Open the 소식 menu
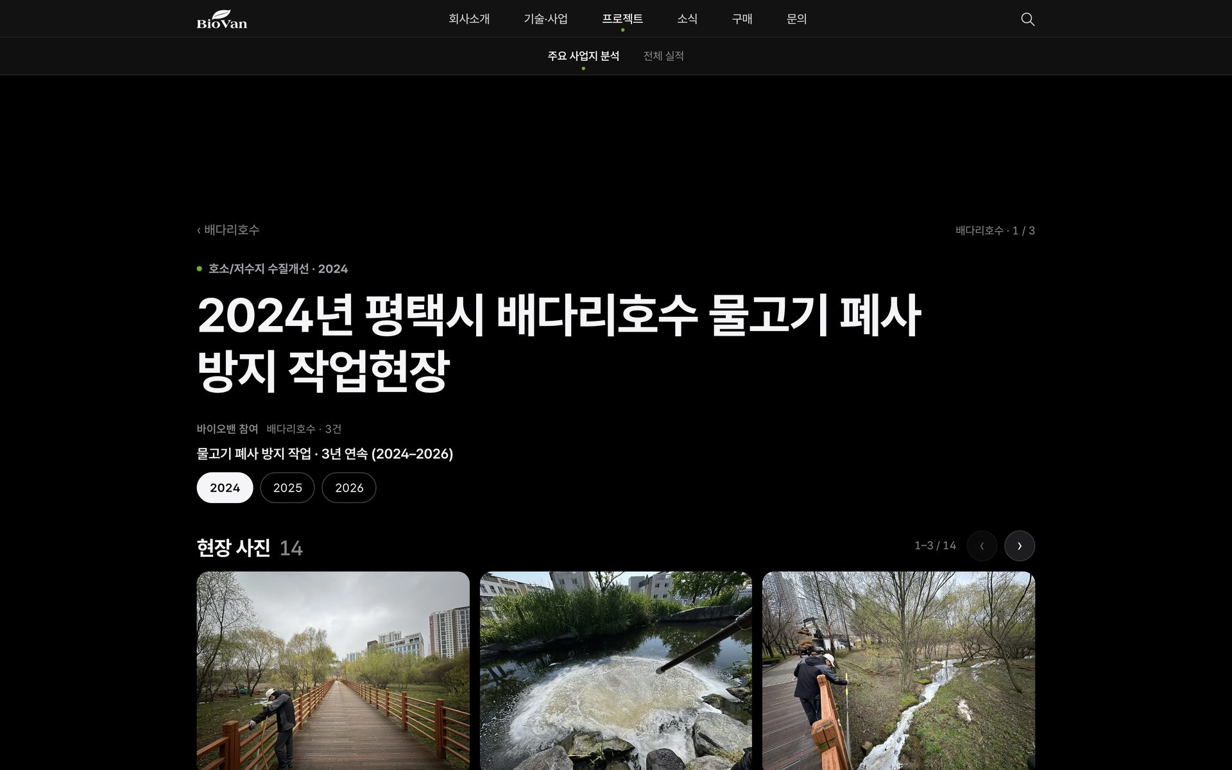Viewport: 1232px width, 770px height. click(x=687, y=19)
